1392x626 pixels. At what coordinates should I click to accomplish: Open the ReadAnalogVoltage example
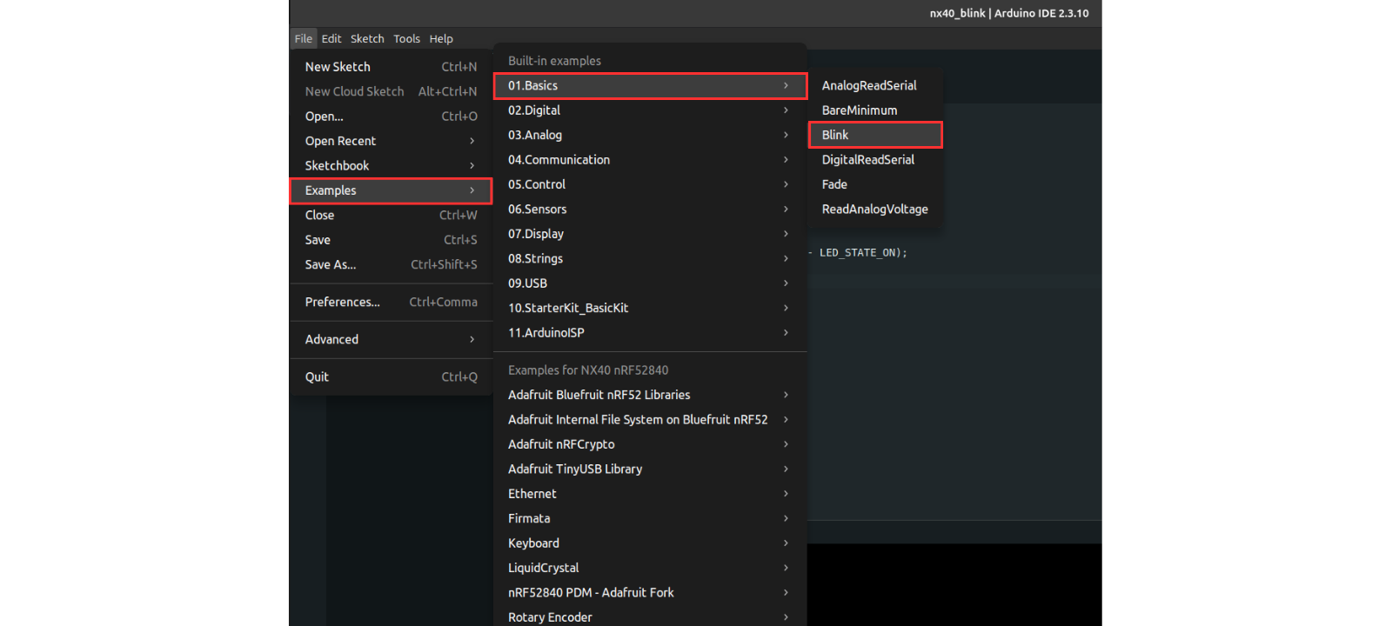pyautogui.click(x=875, y=210)
